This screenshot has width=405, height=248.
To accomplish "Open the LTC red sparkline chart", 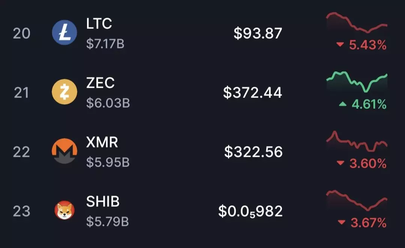I will point(357,23).
